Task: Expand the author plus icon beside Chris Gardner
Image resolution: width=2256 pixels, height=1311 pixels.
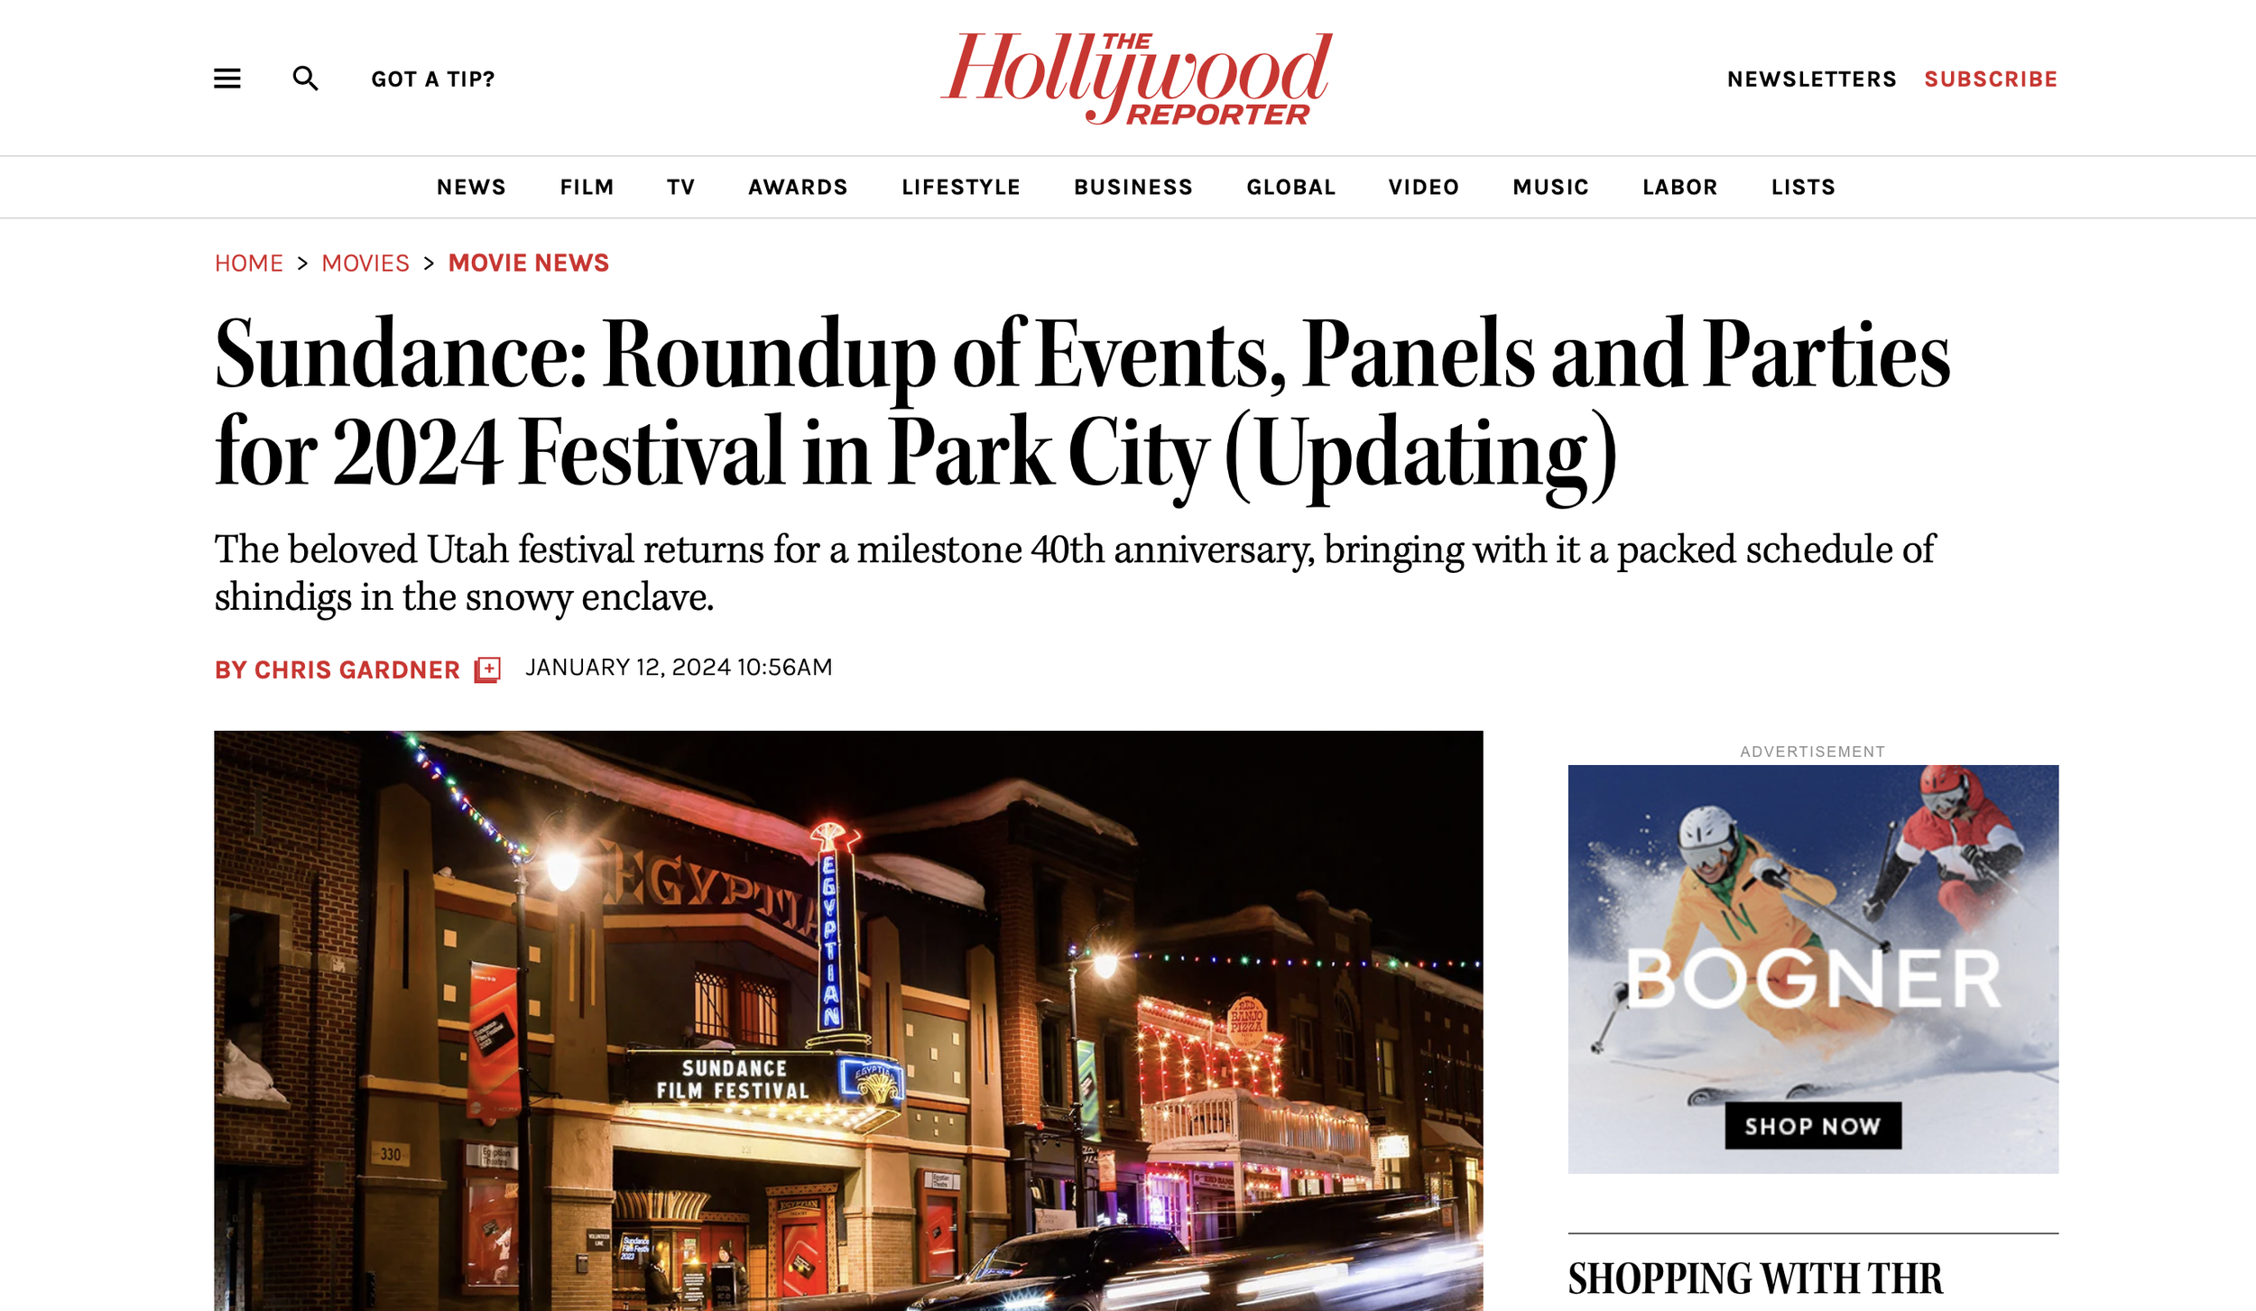Action: point(487,669)
